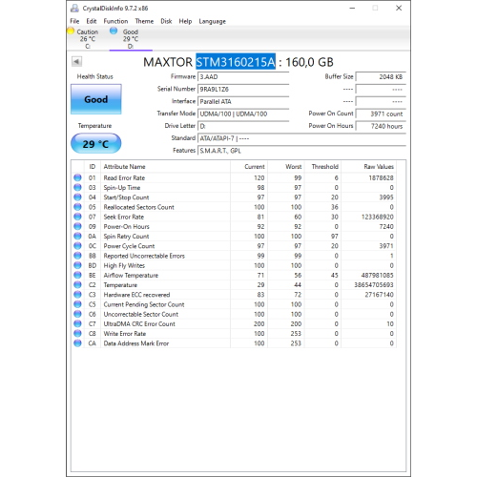Click status dot of Write Error Rate row
Viewport: 477px width, 477px height.
(x=77, y=334)
